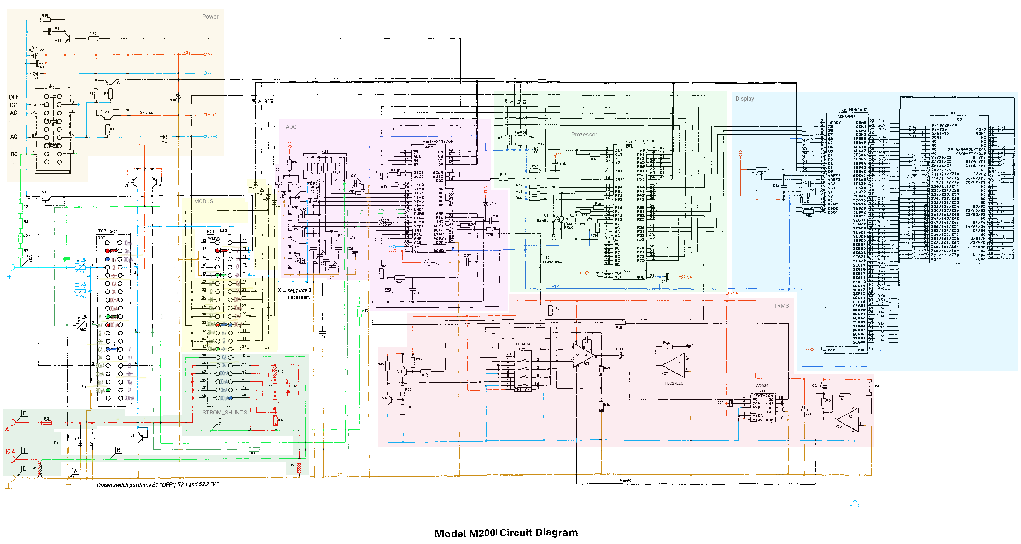Click the '10 A' input terminal label

10,451
